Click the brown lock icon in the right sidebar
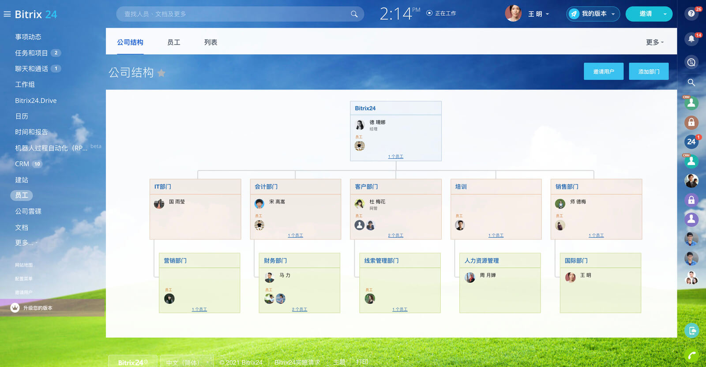The image size is (706, 367). [691, 122]
